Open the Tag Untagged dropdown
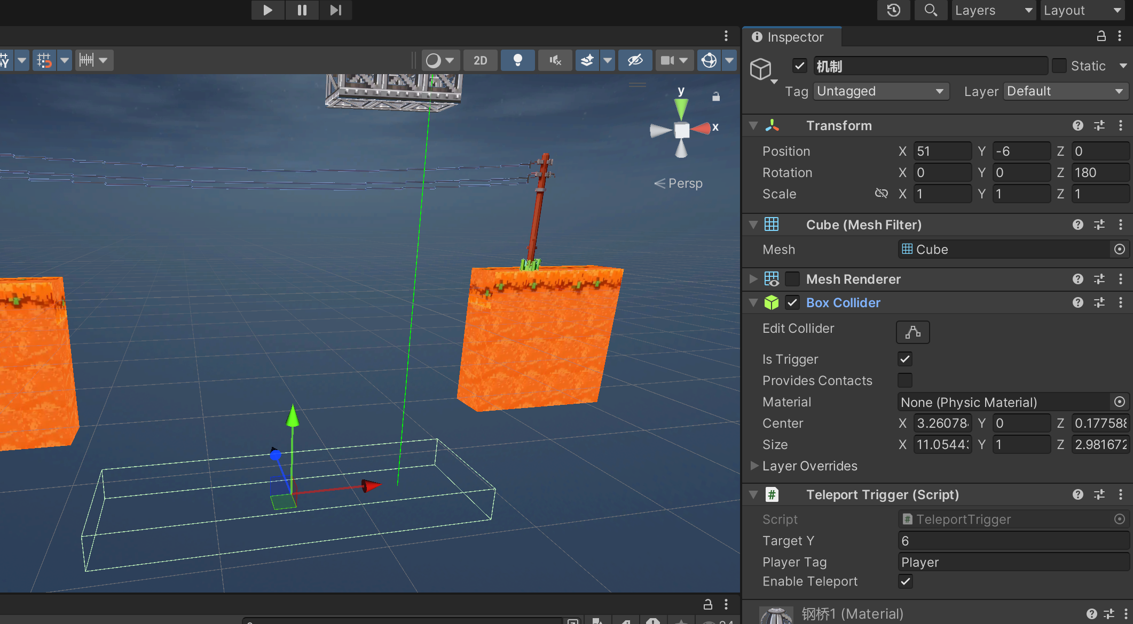 881,91
